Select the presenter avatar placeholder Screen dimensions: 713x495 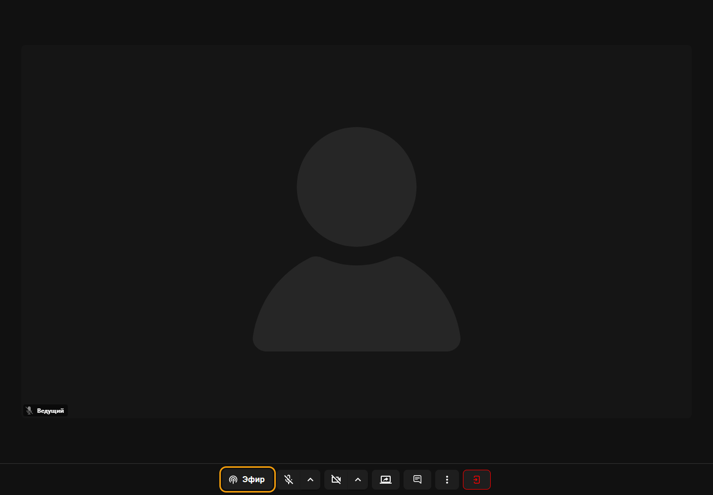click(x=356, y=239)
